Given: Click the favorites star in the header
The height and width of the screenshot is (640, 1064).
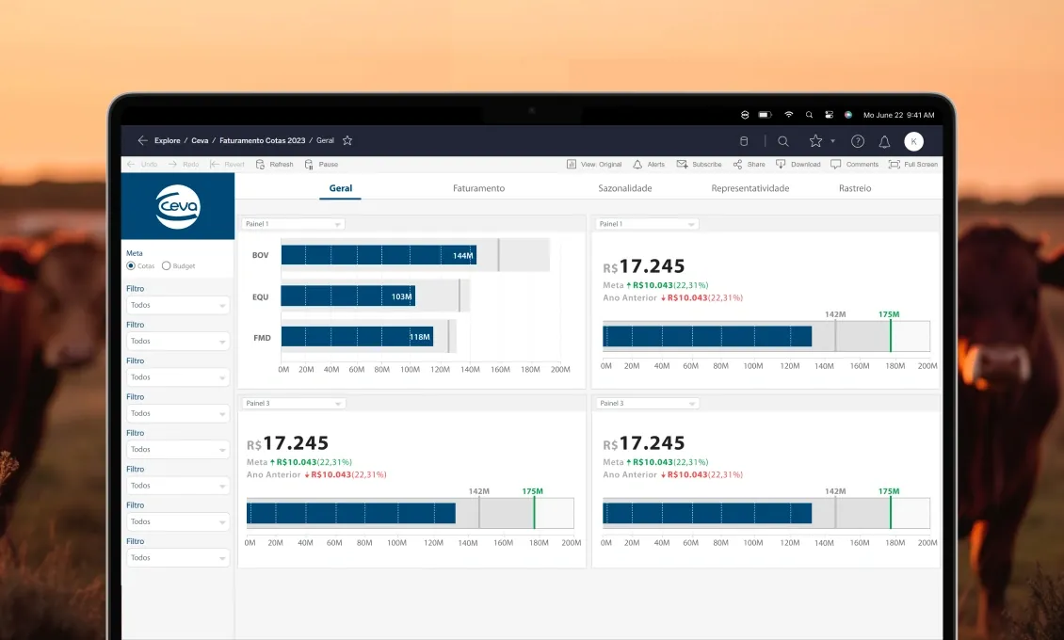Looking at the screenshot, I should point(815,141).
